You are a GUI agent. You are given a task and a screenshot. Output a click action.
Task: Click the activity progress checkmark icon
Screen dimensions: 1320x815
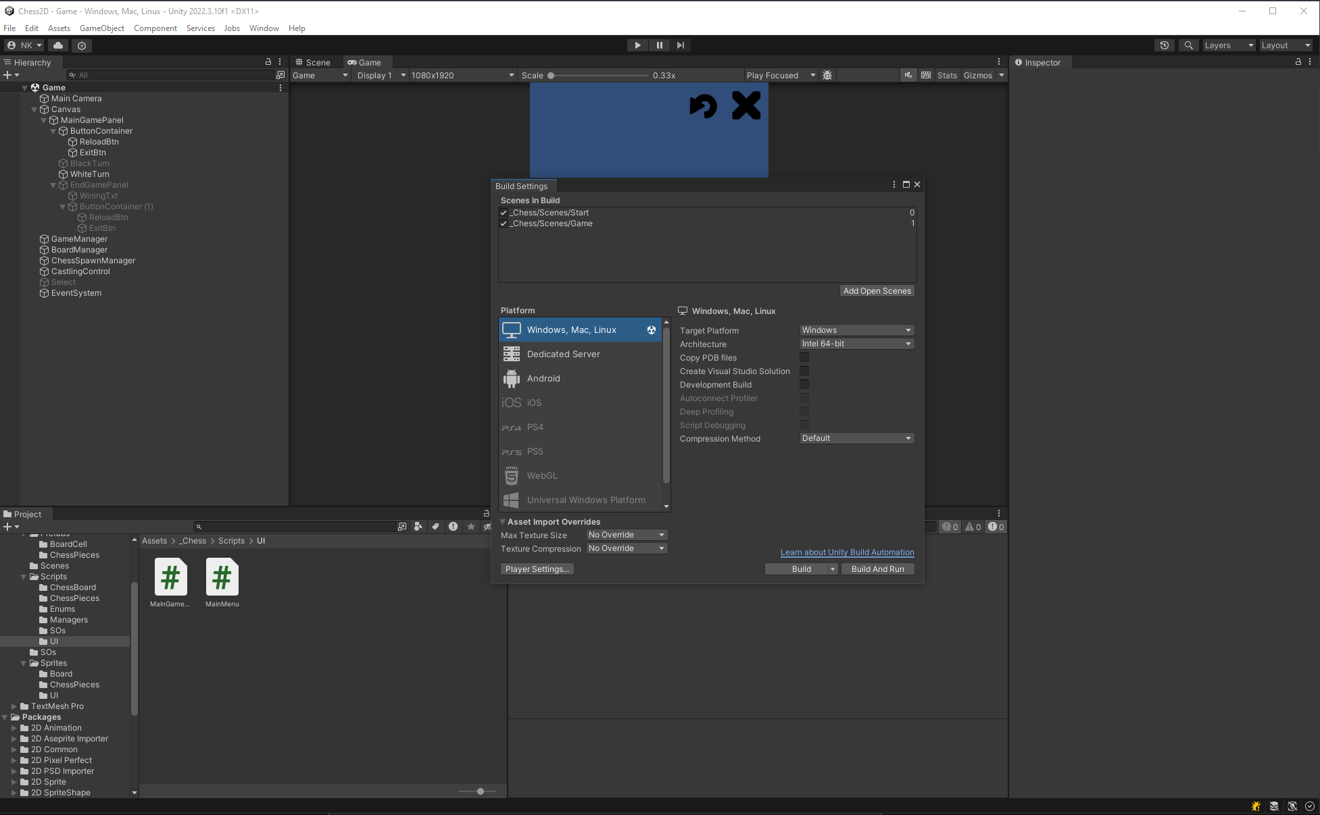(1310, 806)
